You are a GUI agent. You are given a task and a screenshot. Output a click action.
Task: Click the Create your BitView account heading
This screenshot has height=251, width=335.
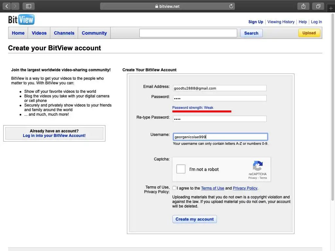click(x=55, y=48)
